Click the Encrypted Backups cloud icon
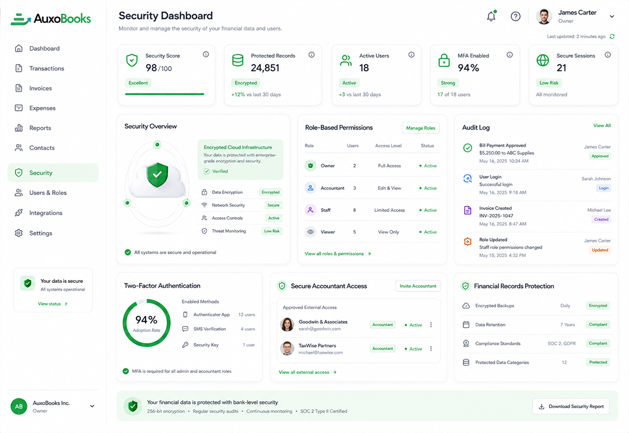 [466, 306]
